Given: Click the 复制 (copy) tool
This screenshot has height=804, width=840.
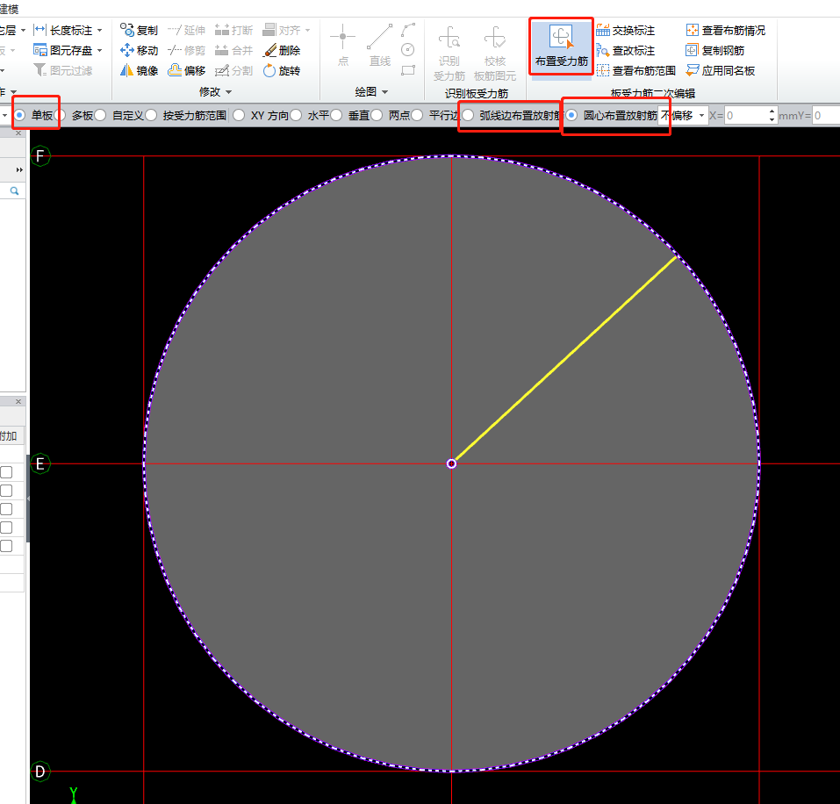Looking at the screenshot, I should click(x=139, y=30).
